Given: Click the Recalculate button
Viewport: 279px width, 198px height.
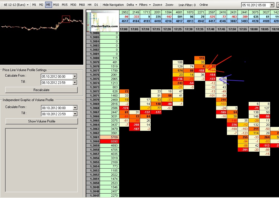Looking at the screenshot, I should [x=41, y=90].
